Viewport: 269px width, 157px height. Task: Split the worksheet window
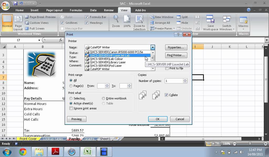182,17
